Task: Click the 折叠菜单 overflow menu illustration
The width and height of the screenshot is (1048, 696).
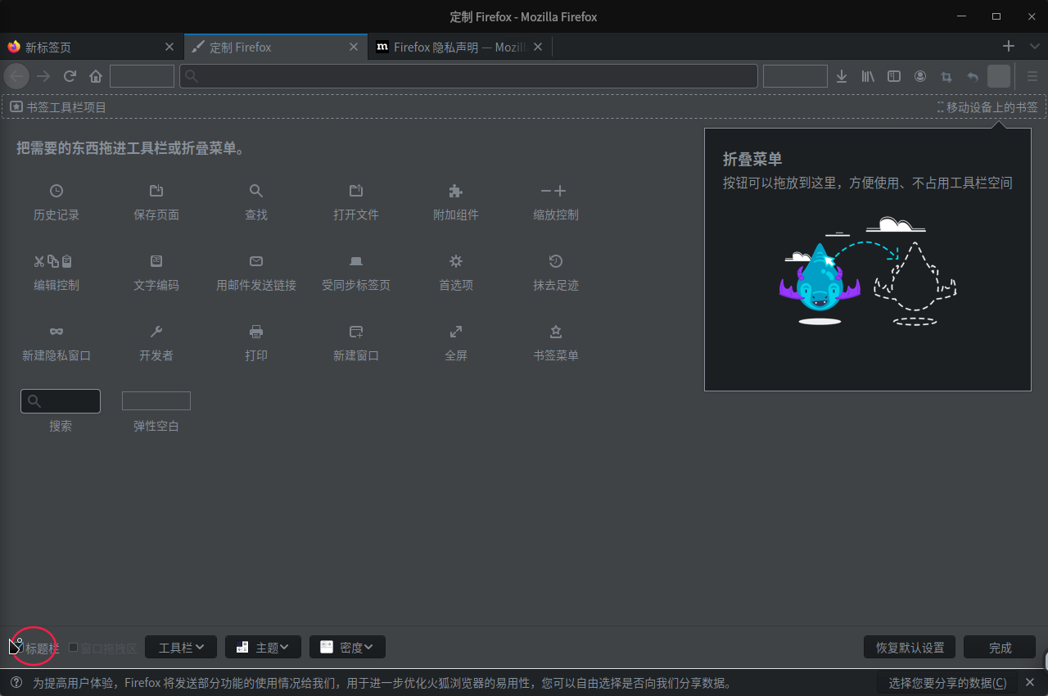Action: 868,271
